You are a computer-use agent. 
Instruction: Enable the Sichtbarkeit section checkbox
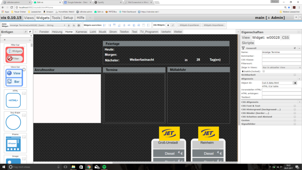(x=295, y=75)
